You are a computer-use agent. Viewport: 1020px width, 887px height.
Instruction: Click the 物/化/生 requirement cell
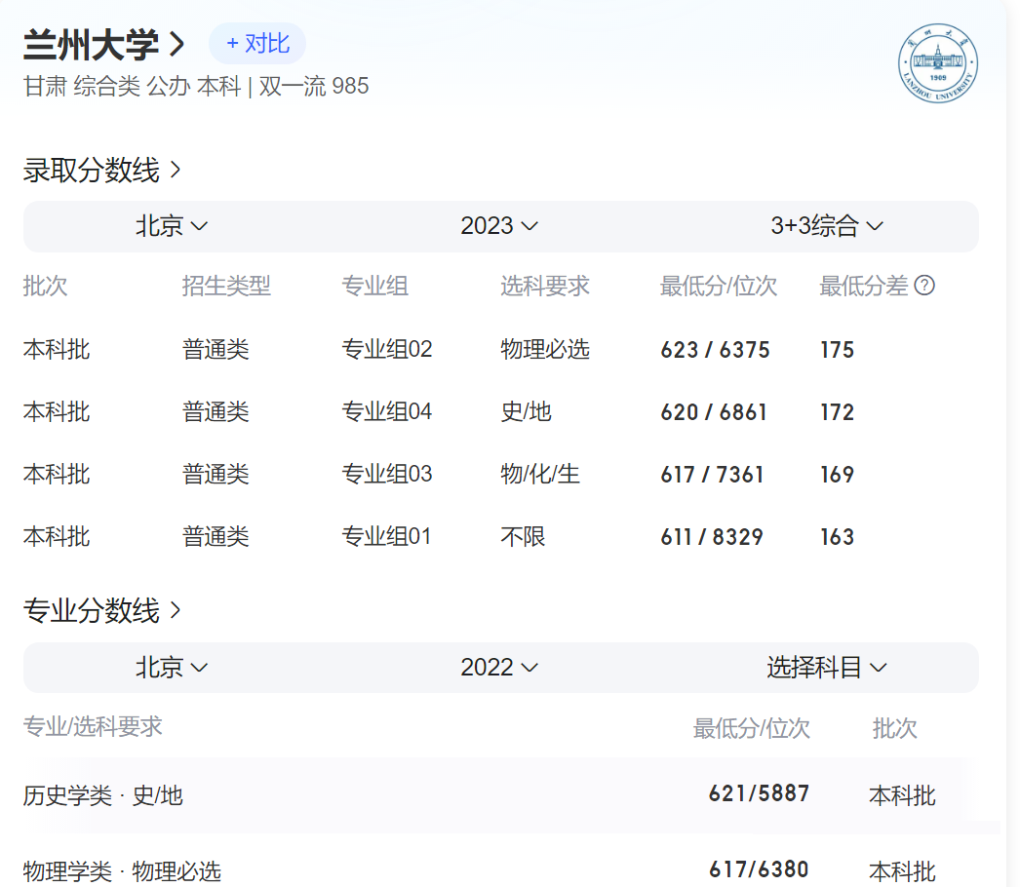coord(540,474)
